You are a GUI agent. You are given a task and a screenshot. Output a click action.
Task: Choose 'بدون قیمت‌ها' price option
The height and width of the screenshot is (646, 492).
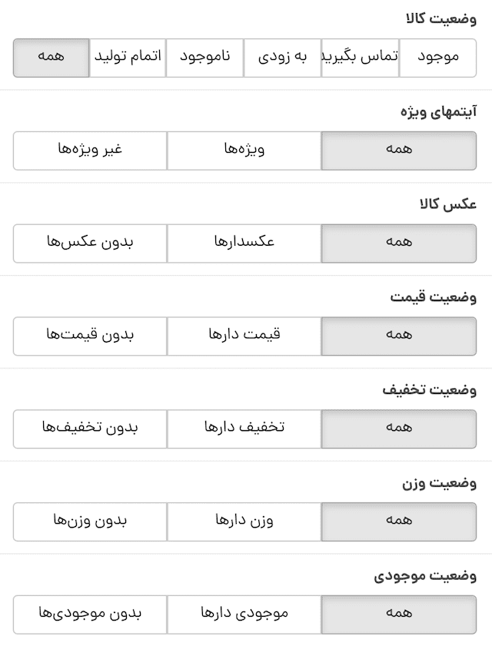coord(90,336)
